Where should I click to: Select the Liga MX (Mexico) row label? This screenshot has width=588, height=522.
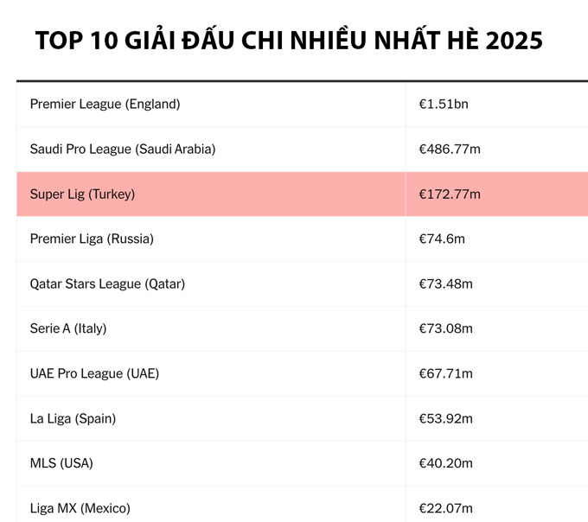(80, 508)
